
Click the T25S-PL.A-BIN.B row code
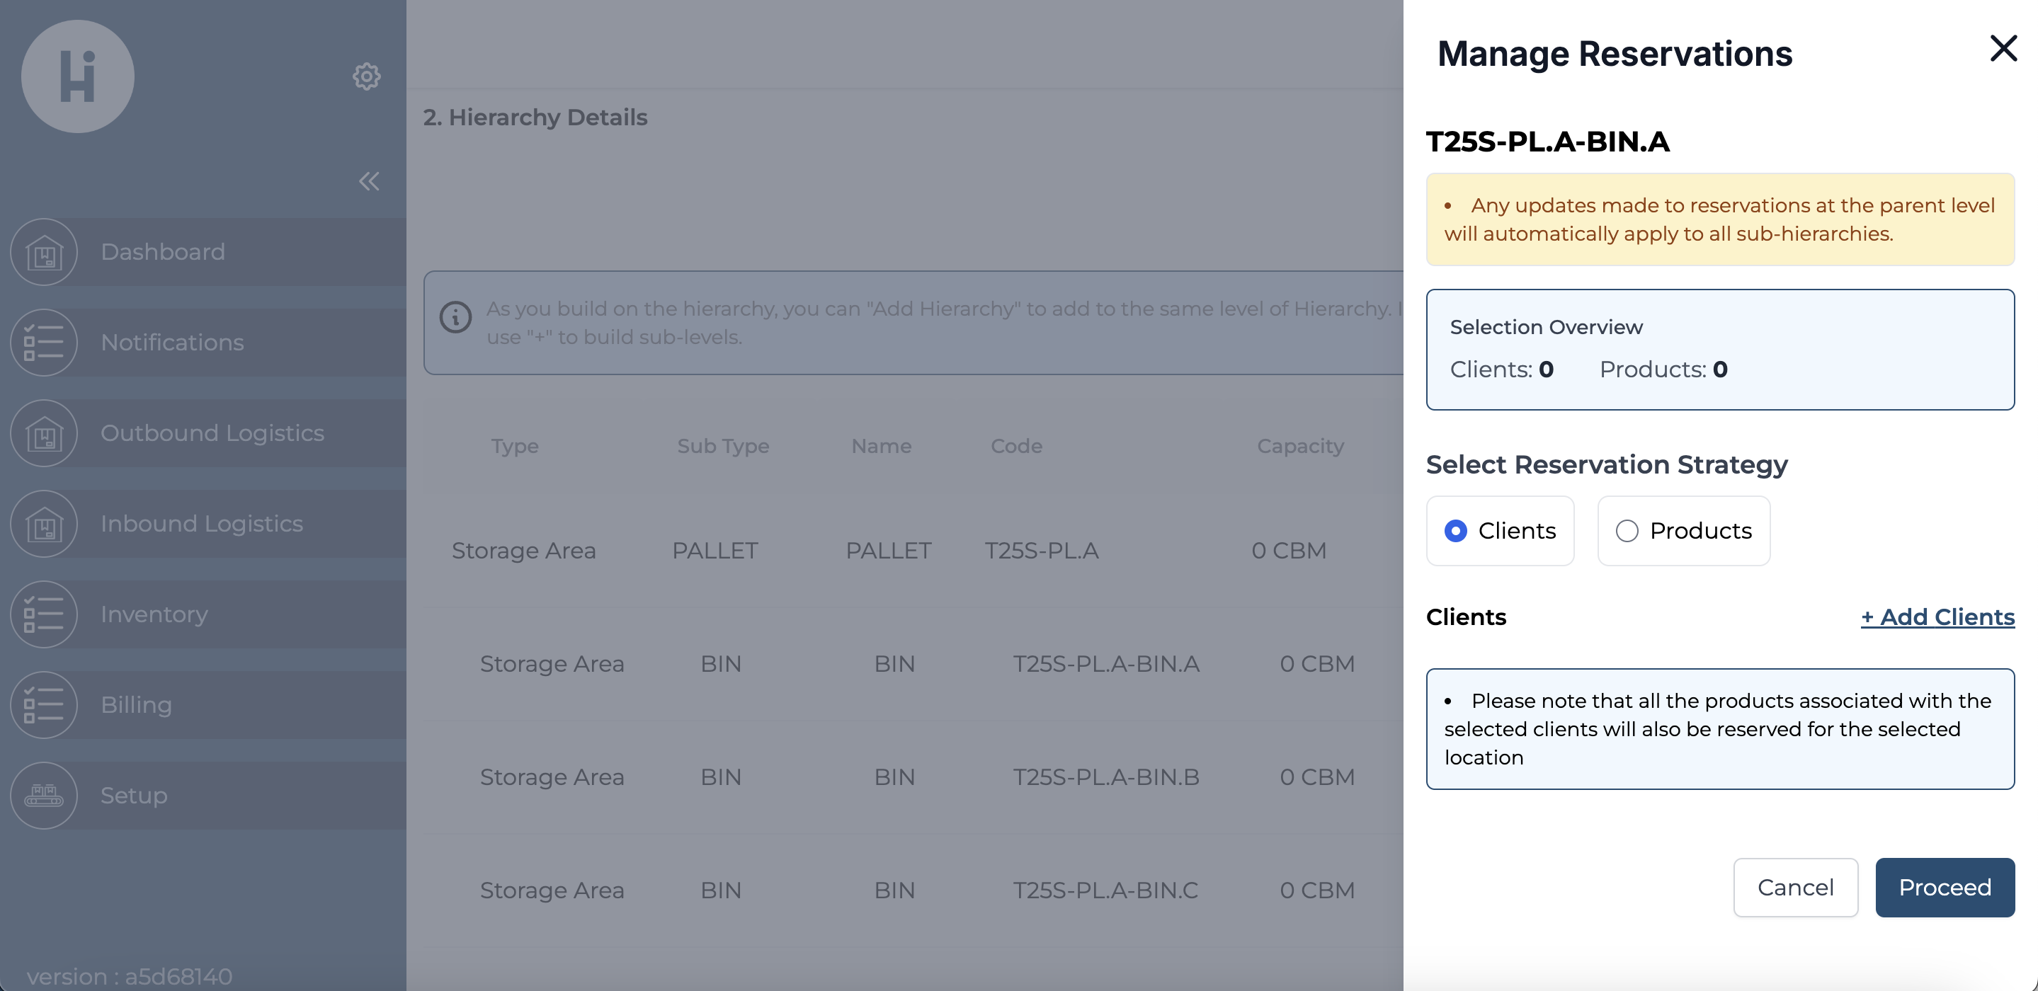click(1106, 777)
